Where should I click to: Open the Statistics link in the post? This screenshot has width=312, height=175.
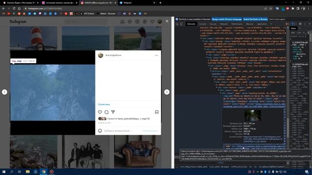[104, 105]
